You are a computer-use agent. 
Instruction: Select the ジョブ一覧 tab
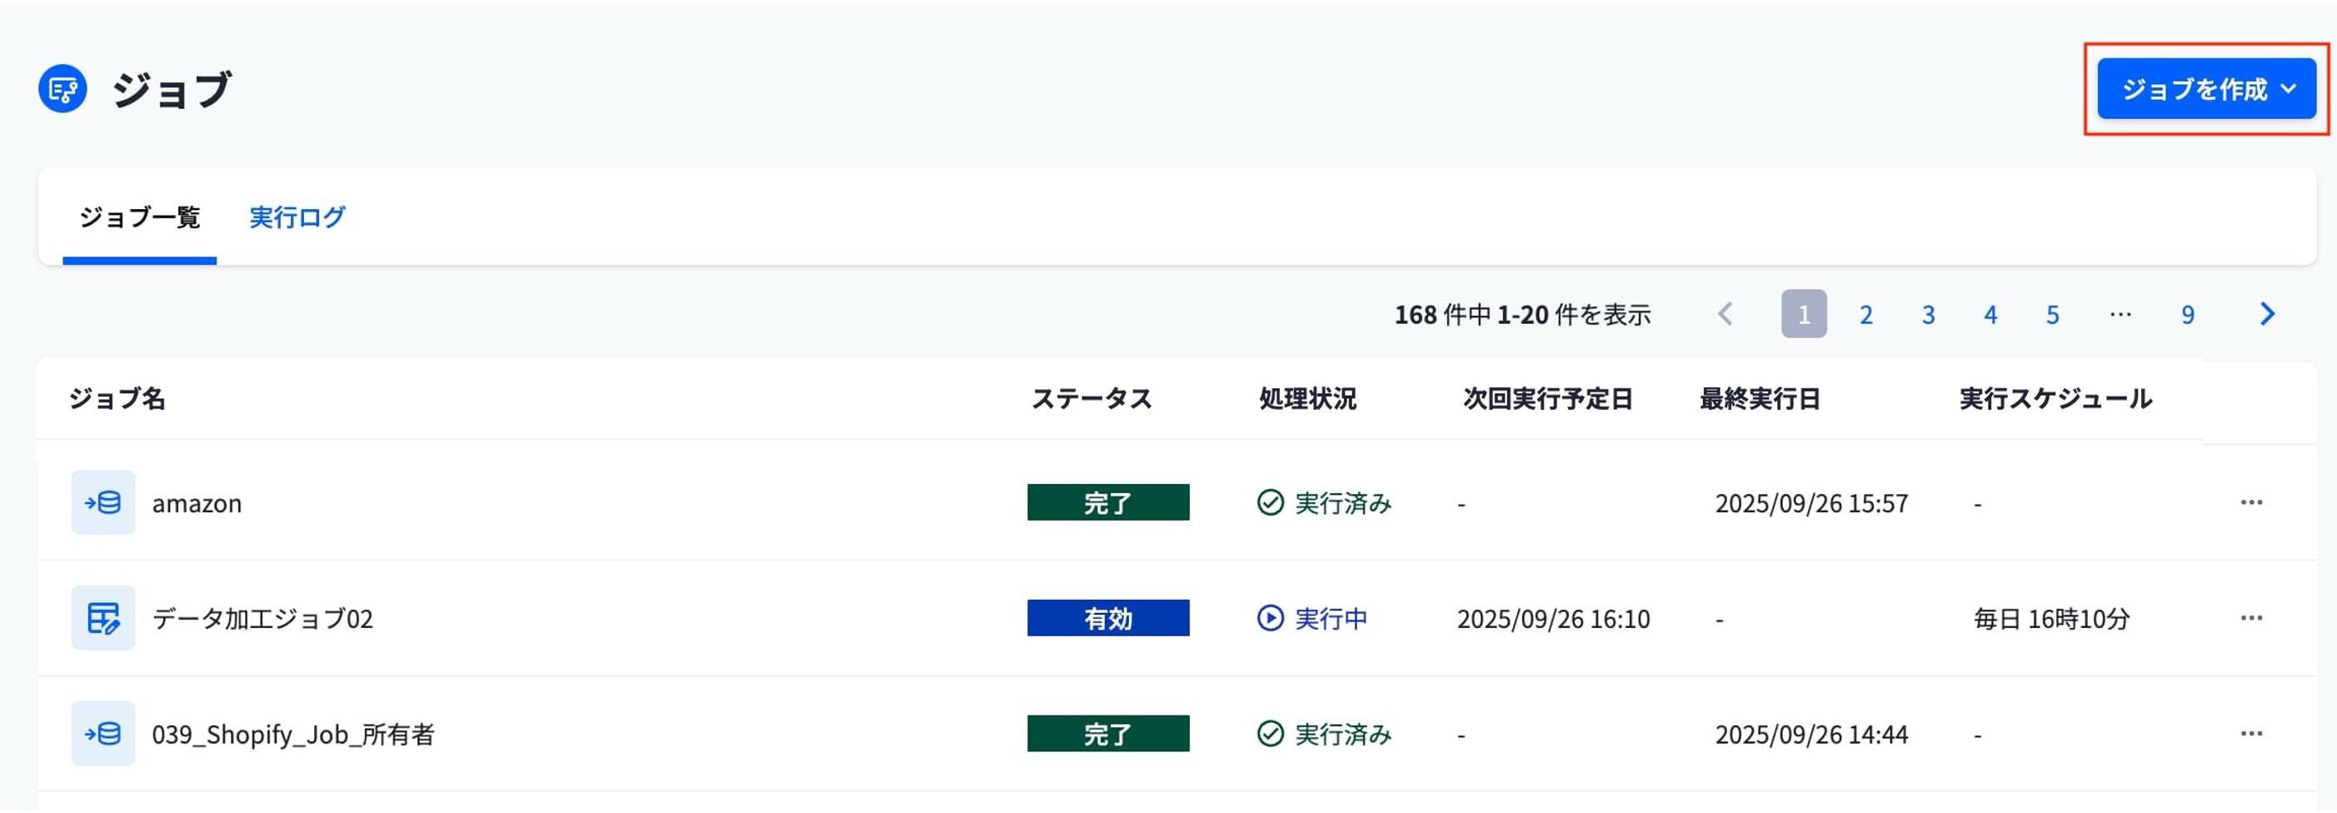click(x=140, y=217)
